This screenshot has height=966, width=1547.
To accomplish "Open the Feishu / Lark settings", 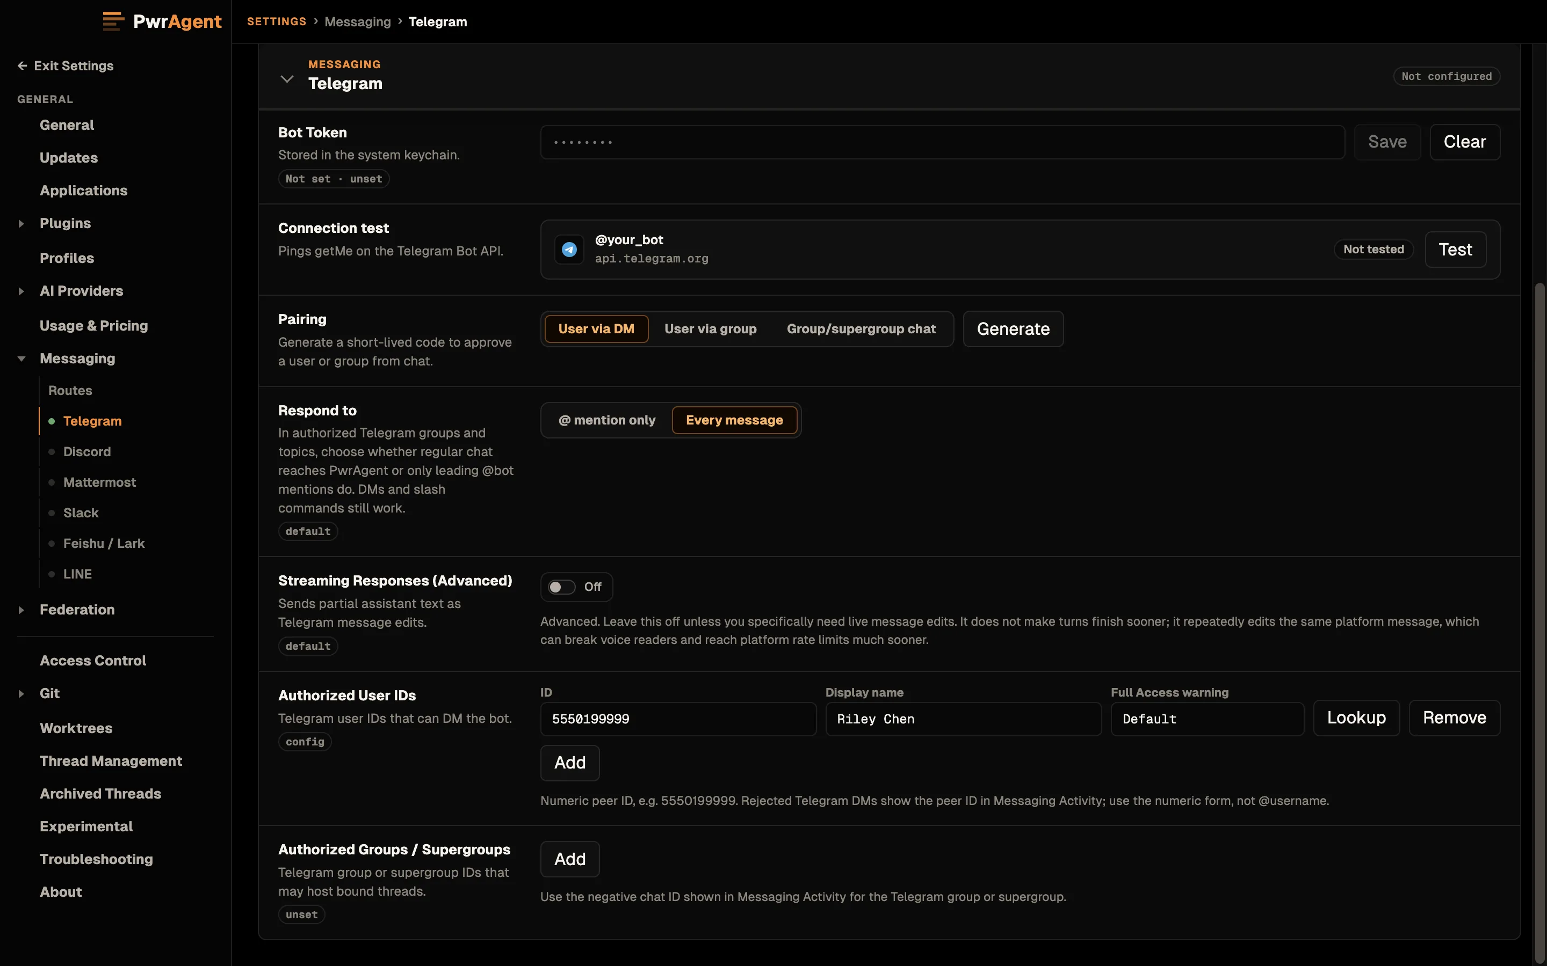I will point(104,544).
